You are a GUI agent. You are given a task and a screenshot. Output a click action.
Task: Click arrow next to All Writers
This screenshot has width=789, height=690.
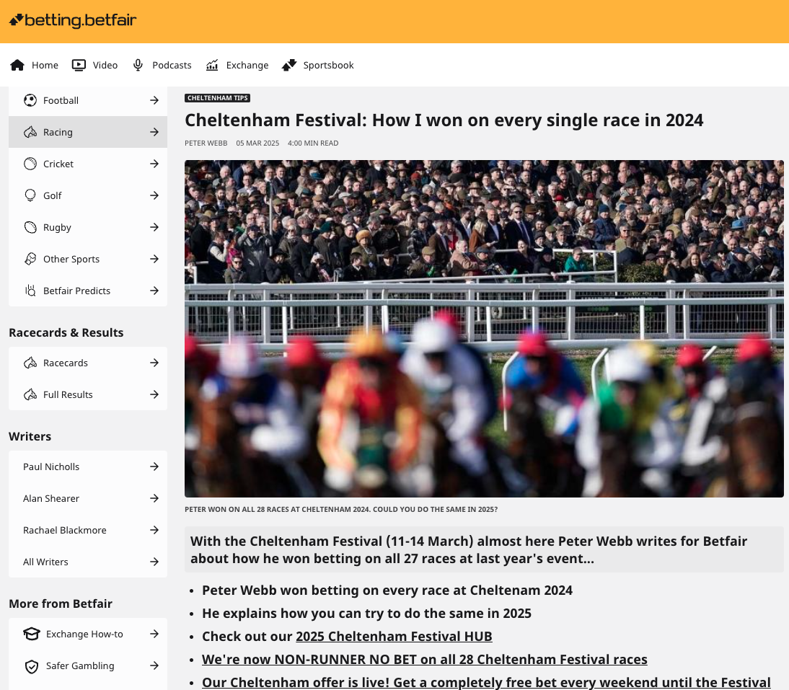154,561
